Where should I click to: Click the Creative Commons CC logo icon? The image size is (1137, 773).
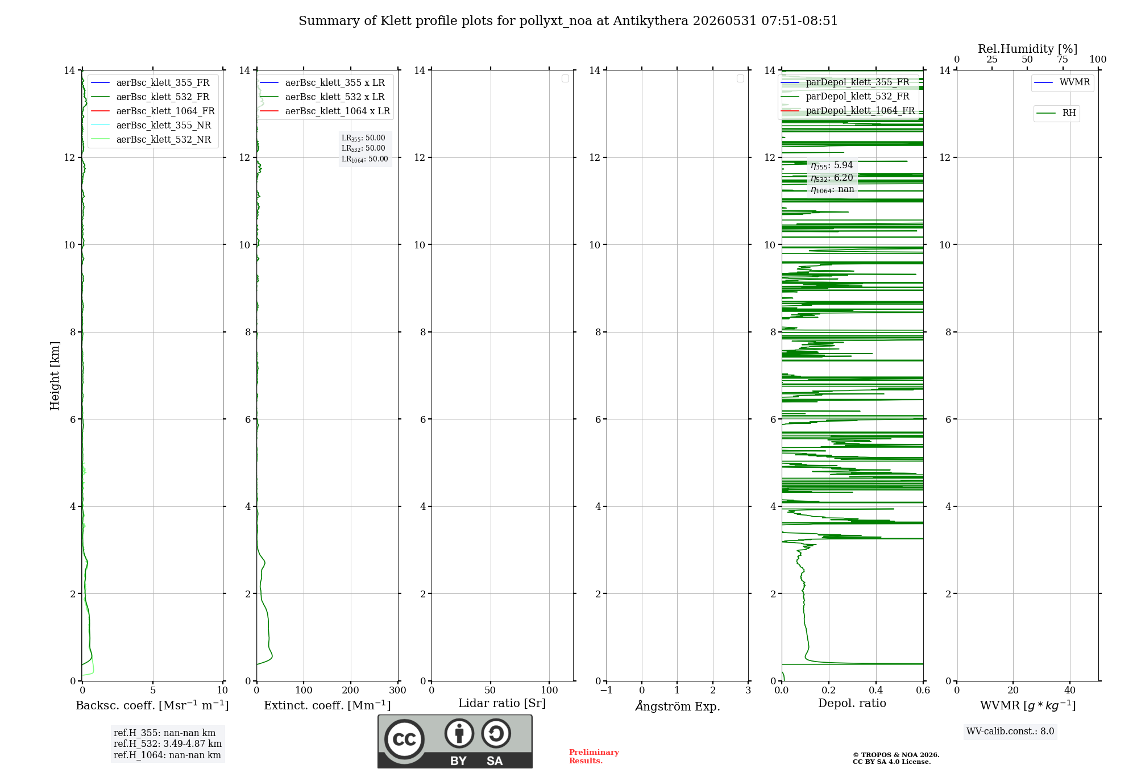click(404, 739)
